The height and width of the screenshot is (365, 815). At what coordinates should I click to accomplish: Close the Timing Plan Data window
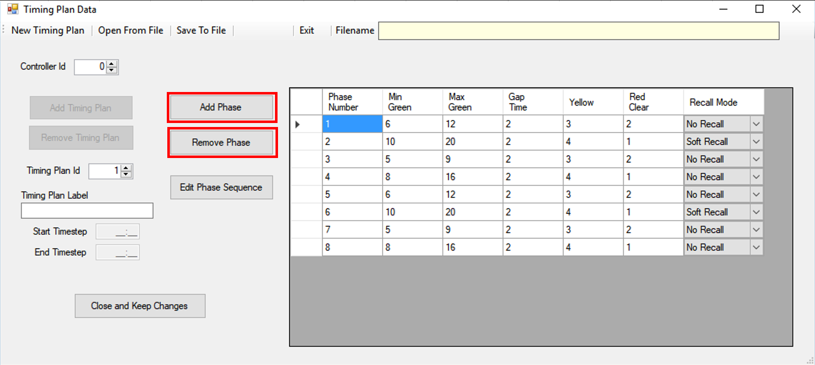[796, 9]
